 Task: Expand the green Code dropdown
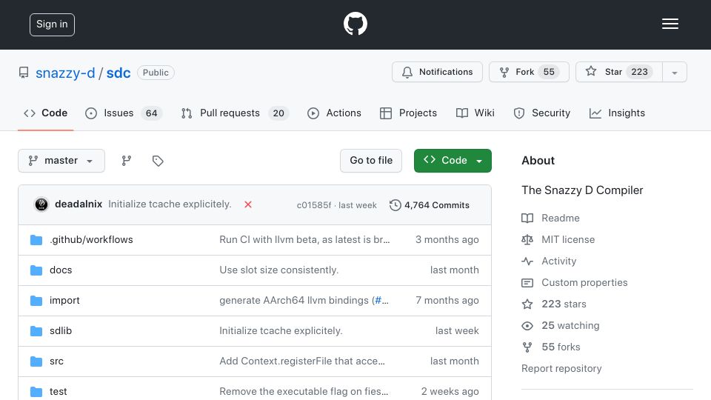tap(453, 161)
